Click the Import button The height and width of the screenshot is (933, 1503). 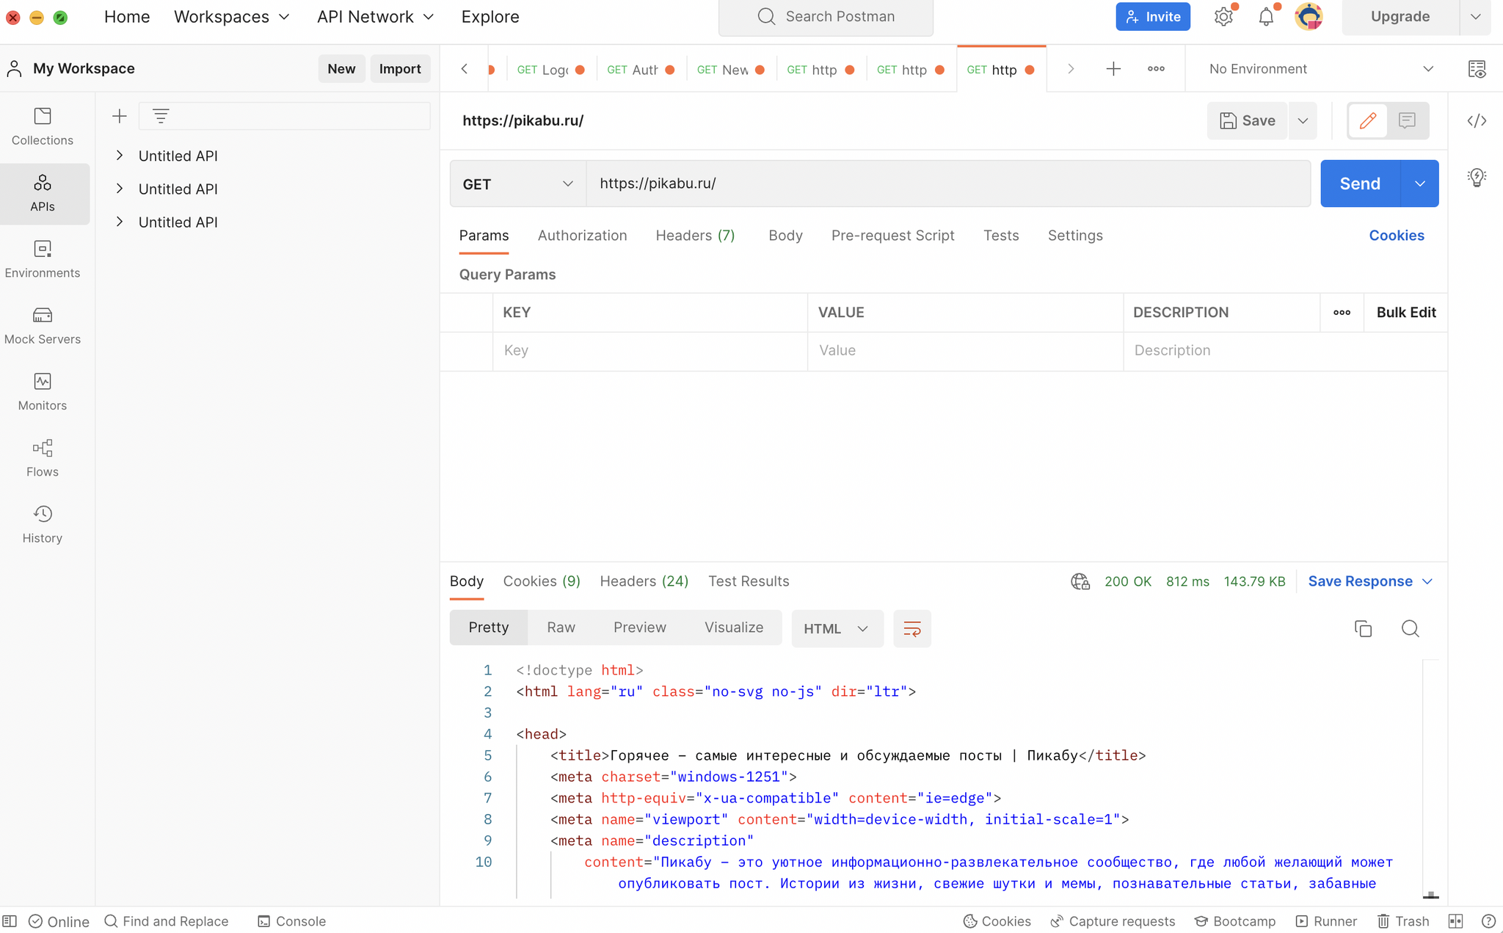(x=400, y=69)
